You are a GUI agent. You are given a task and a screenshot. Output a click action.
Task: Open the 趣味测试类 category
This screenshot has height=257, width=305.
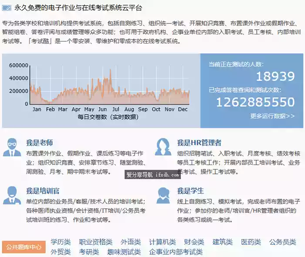(x=124, y=252)
